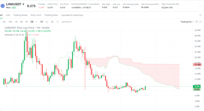
Task: Click the 24h Low value 9.221
Action: [x=115, y=7]
